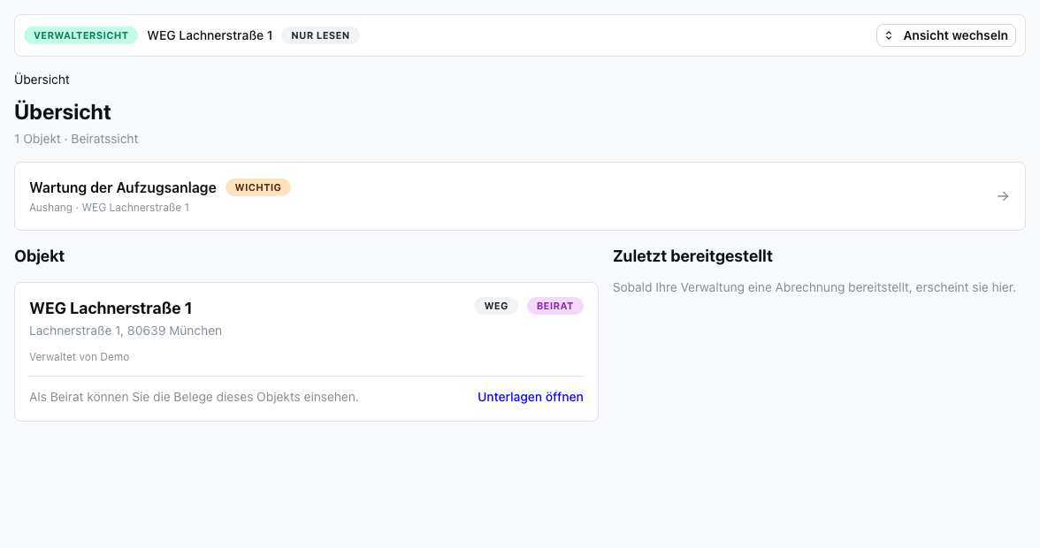Image resolution: width=1040 pixels, height=548 pixels.
Task: Click the VERWALTERSICHT badge
Action: tap(81, 35)
